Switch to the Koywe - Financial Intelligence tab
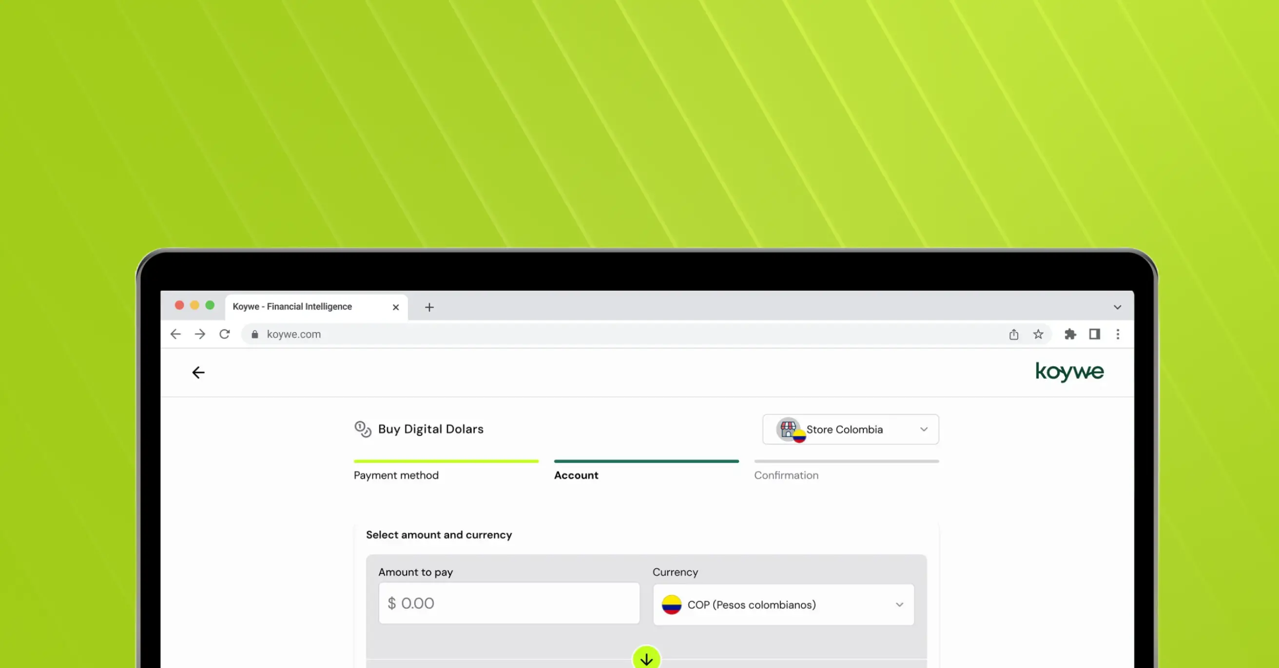 [292, 306]
